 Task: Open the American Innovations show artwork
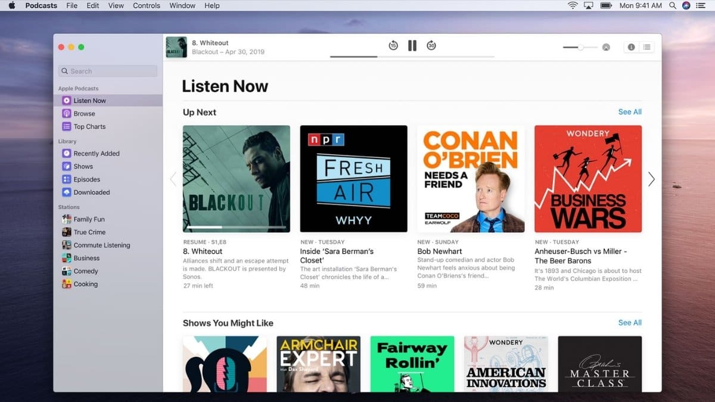click(x=506, y=363)
